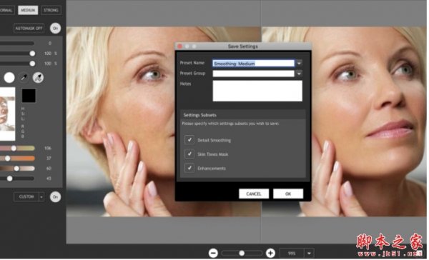Select the Strong smoothing preset tab

(51, 11)
